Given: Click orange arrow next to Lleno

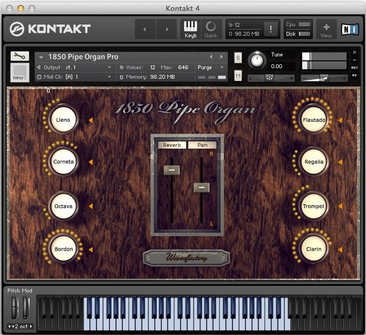Looking at the screenshot, I should 91,120.
